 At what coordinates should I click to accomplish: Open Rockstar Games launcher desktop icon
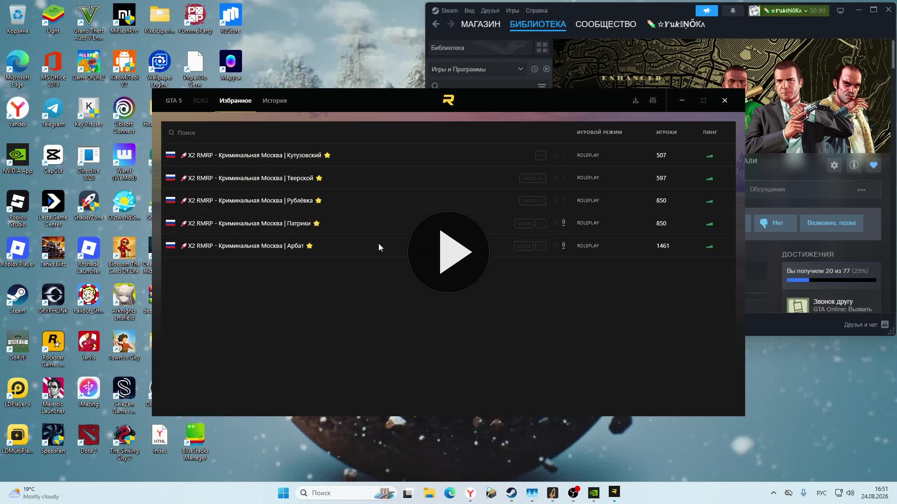[x=53, y=349]
